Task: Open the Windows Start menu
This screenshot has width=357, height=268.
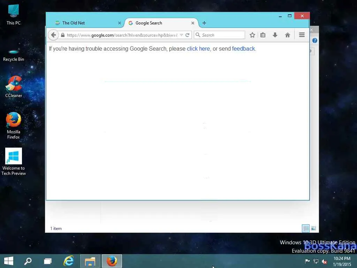Action: pos(9,261)
